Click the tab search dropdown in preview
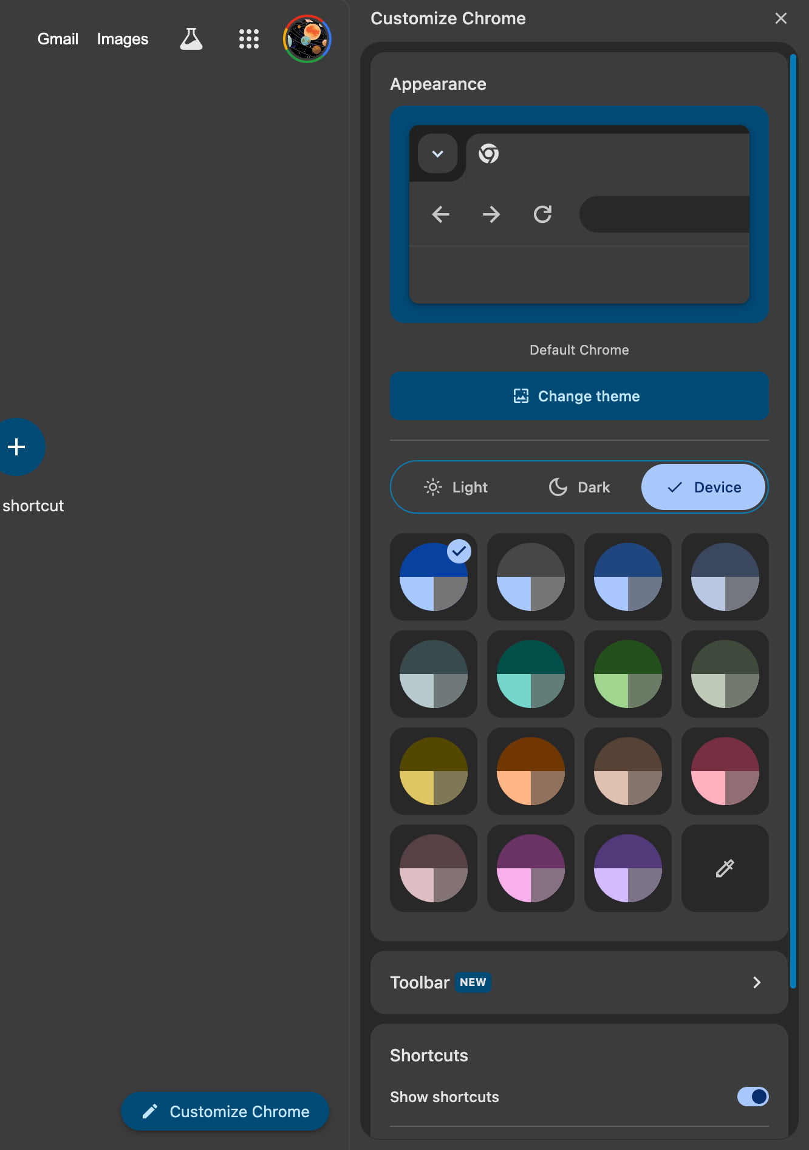The image size is (809, 1150). coord(437,154)
